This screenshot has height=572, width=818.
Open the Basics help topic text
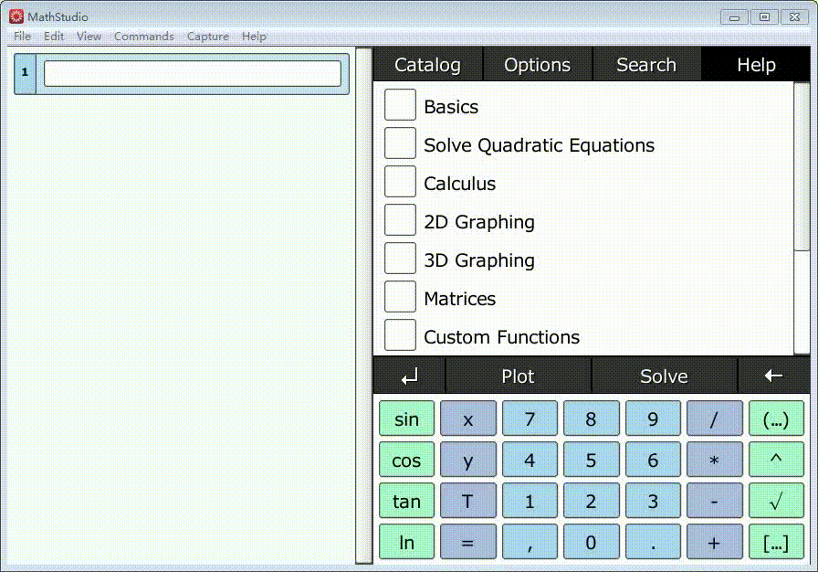point(451,107)
